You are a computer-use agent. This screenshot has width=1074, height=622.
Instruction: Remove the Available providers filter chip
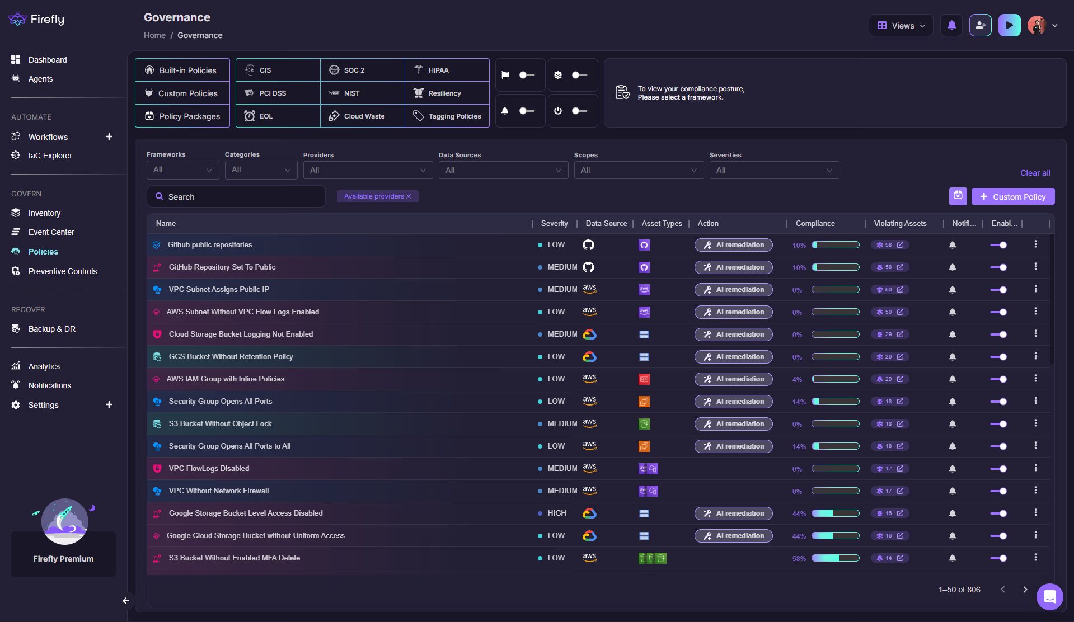(x=409, y=196)
